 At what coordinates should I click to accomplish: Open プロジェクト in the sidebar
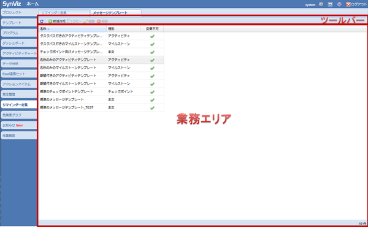tap(19, 12)
